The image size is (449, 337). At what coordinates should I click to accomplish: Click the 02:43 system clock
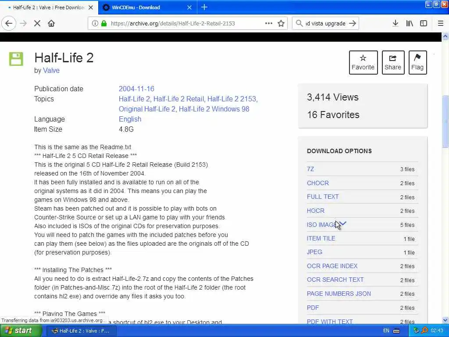pyautogui.click(x=437, y=331)
